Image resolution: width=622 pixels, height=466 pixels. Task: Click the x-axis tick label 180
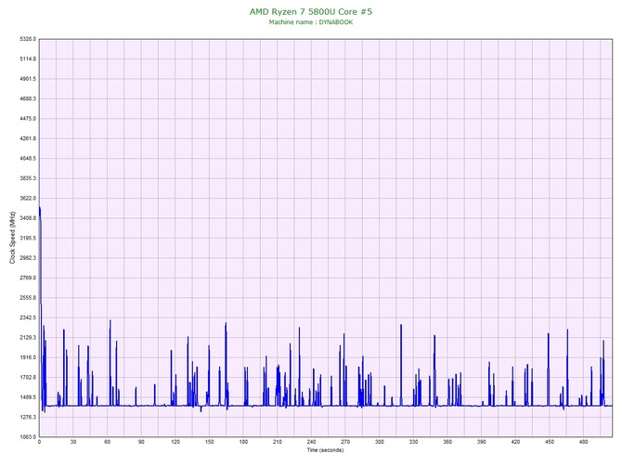243,442
